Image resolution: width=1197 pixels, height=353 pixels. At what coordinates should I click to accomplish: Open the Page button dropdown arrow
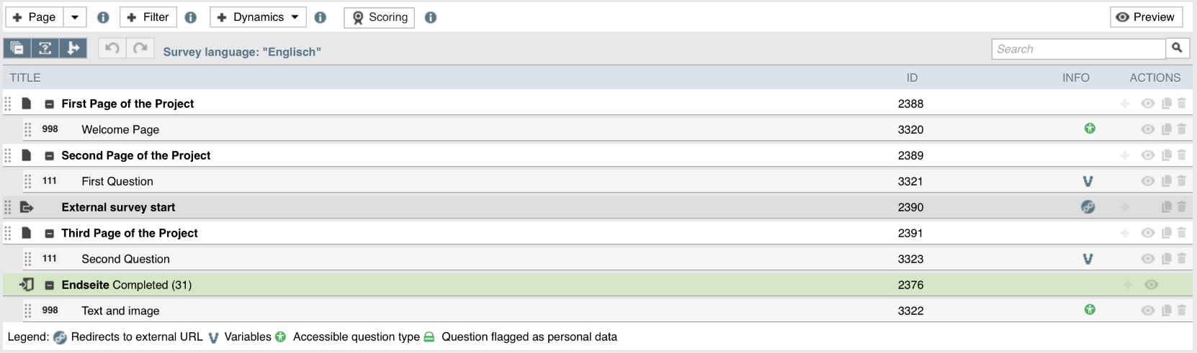[75, 17]
